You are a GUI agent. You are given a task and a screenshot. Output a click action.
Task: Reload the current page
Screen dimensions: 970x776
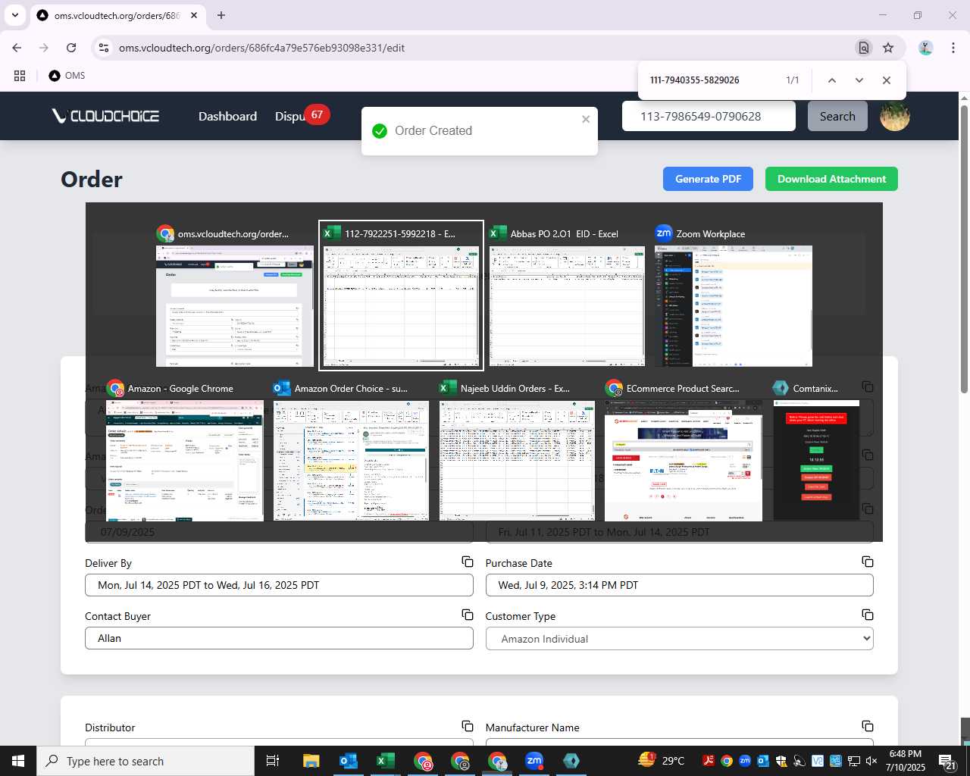(x=71, y=48)
